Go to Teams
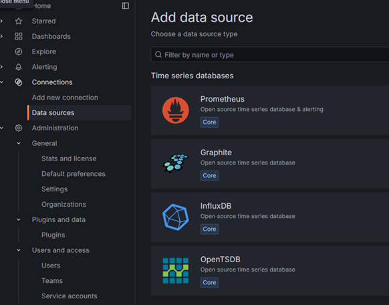 tap(52, 281)
